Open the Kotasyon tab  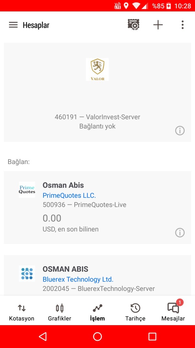[21, 312]
